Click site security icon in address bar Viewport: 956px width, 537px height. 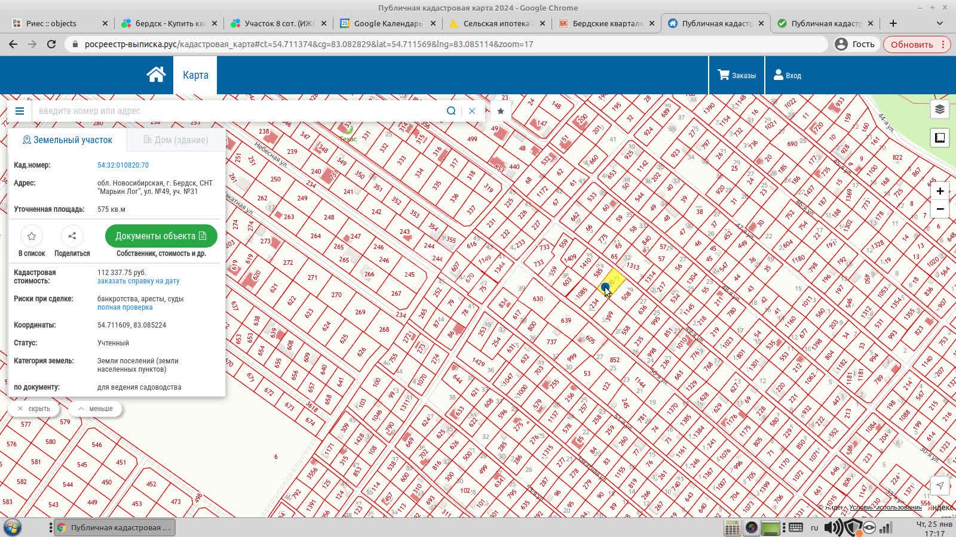click(x=75, y=44)
